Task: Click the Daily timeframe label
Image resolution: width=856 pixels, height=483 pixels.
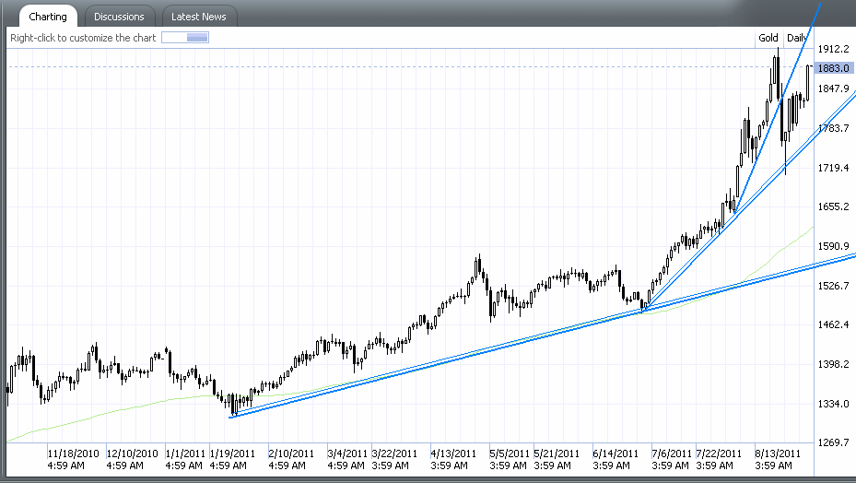Action: (796, 38)
